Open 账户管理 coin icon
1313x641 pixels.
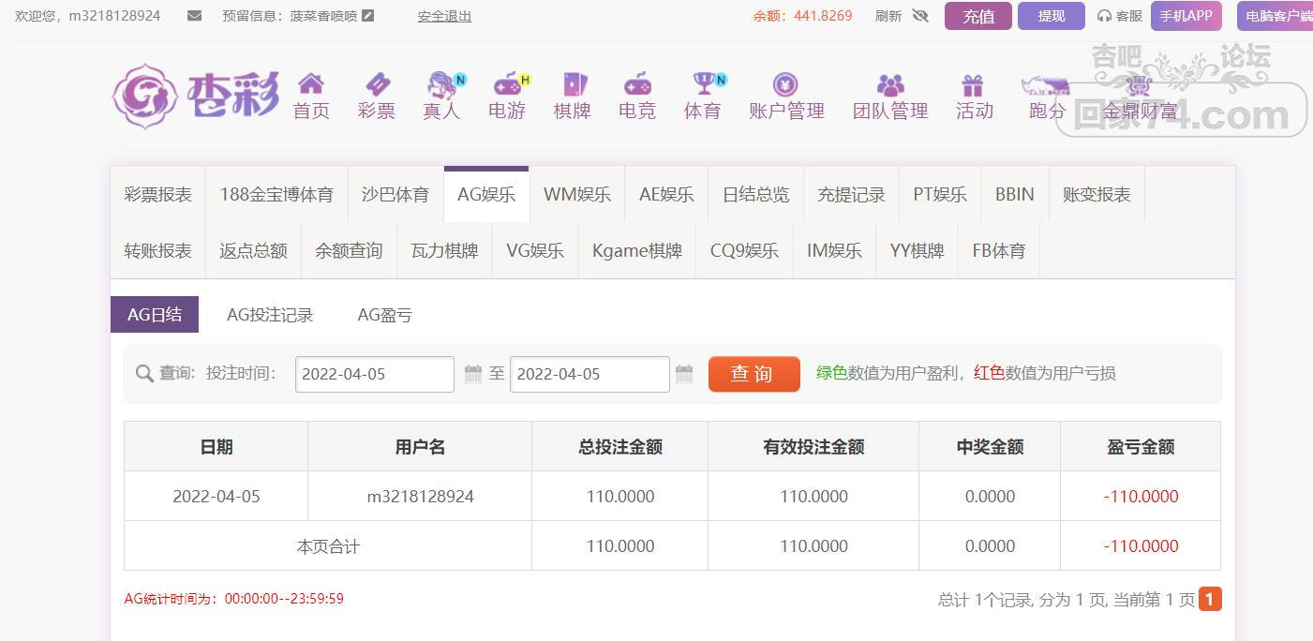click(785, 84)
